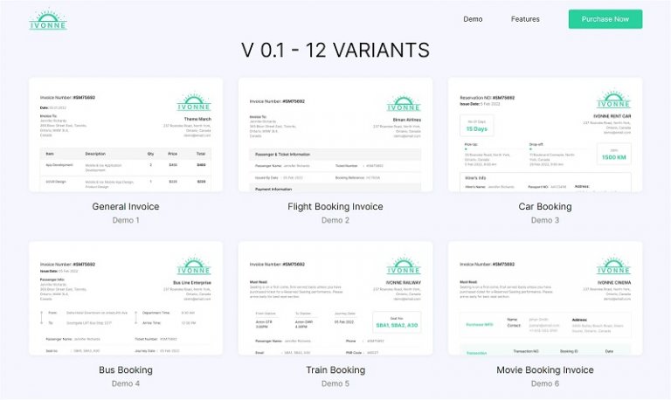The height and width of the screenshot is (400, 671).
Task: Click the Car Booking title link
Action: (544, 207)
